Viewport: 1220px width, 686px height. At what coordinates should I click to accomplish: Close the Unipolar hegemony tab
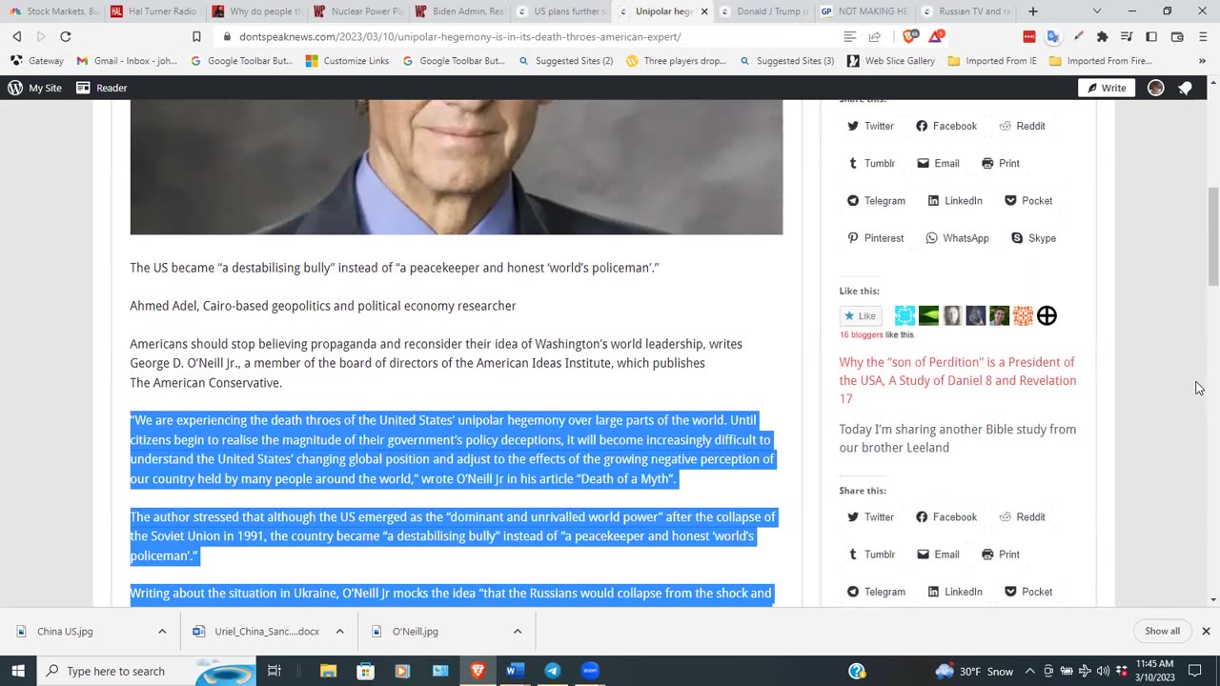pyautogui.click(x=704, y=11)
